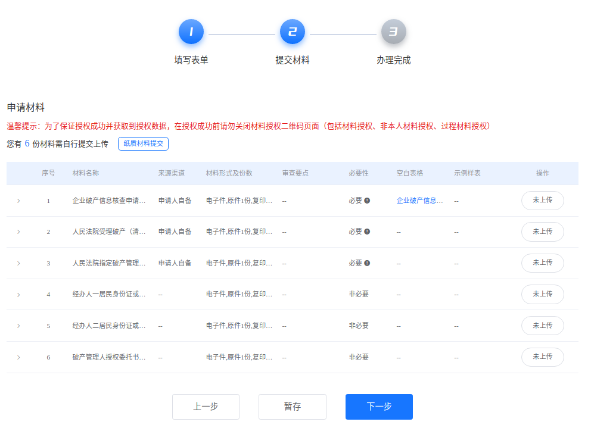591x428 pixels.
Task: Click step 2 circle icon 提交材料
Action: click(292, 32)
